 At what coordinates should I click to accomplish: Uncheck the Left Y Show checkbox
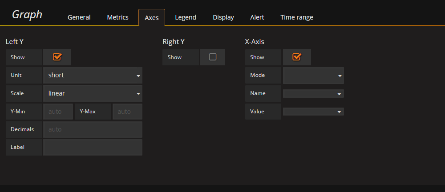(x=57, y=57)
